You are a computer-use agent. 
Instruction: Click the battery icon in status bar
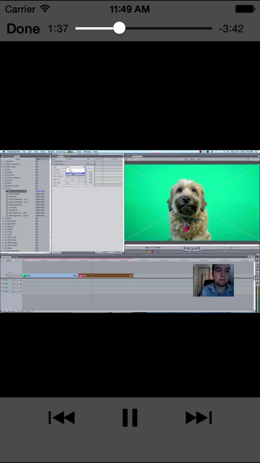point(245,9)
